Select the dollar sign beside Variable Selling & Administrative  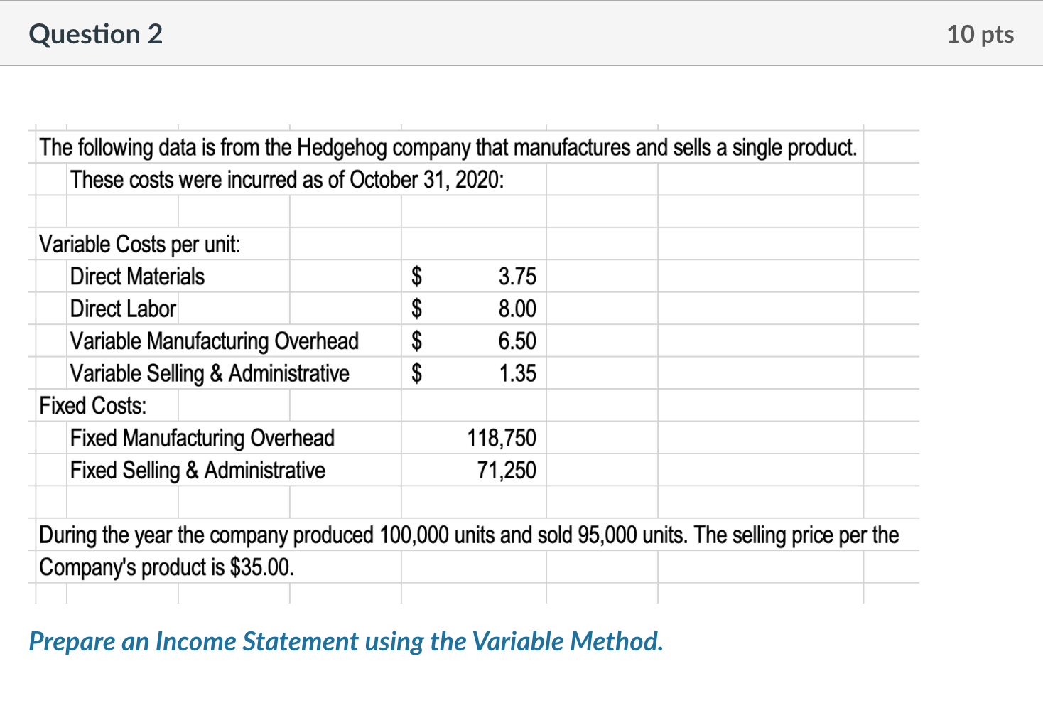pos(418,373)
